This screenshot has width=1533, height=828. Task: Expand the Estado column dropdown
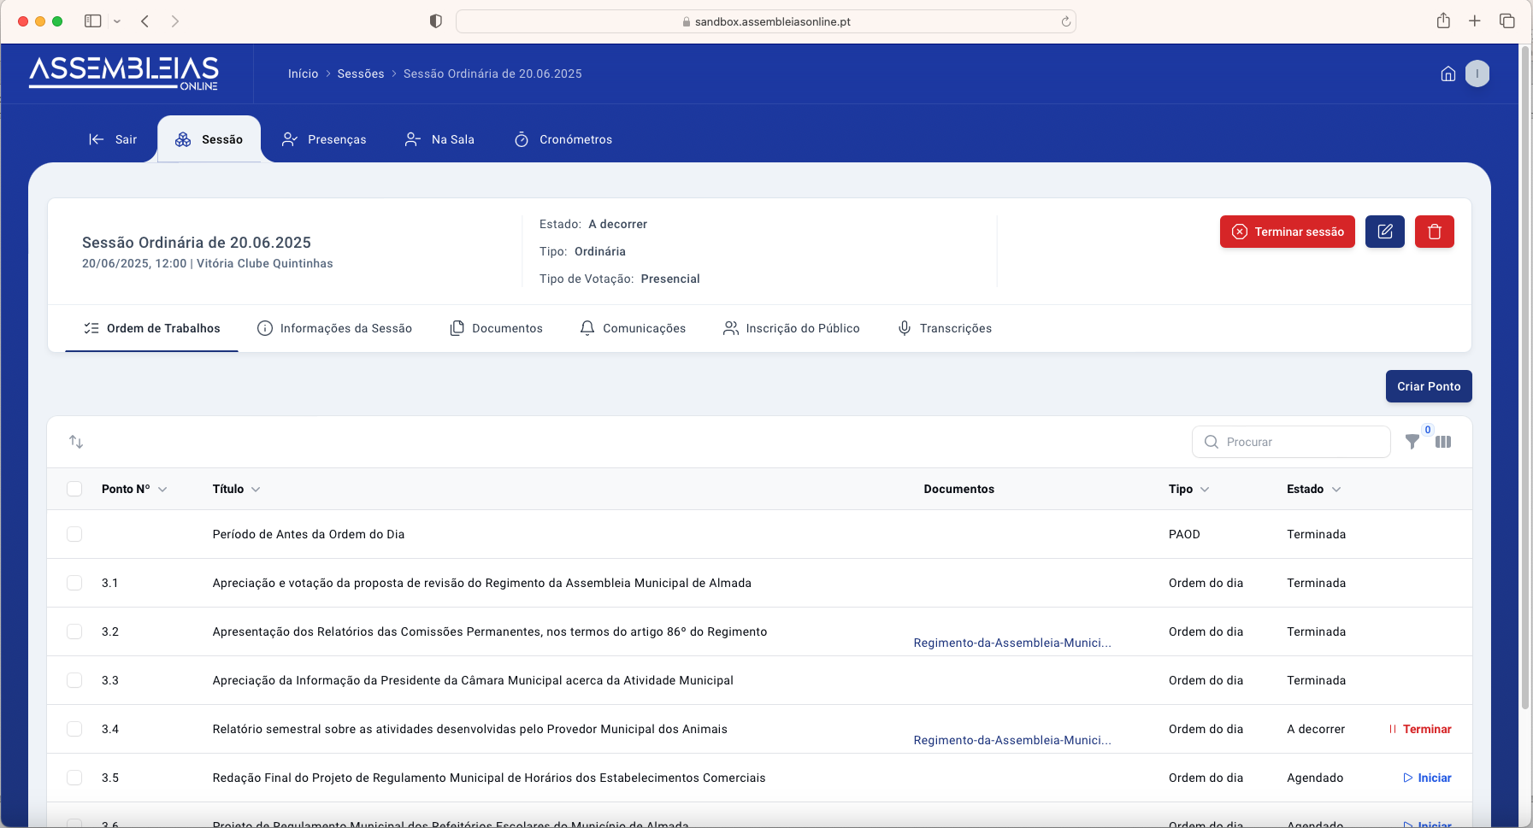[1336, 490]
